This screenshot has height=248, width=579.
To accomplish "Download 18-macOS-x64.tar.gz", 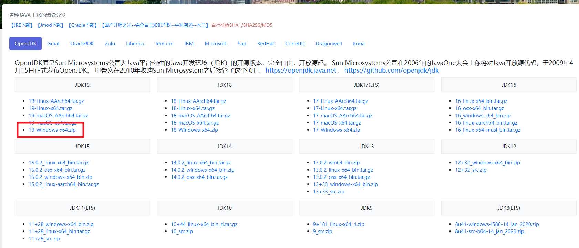I will [195, 123].
